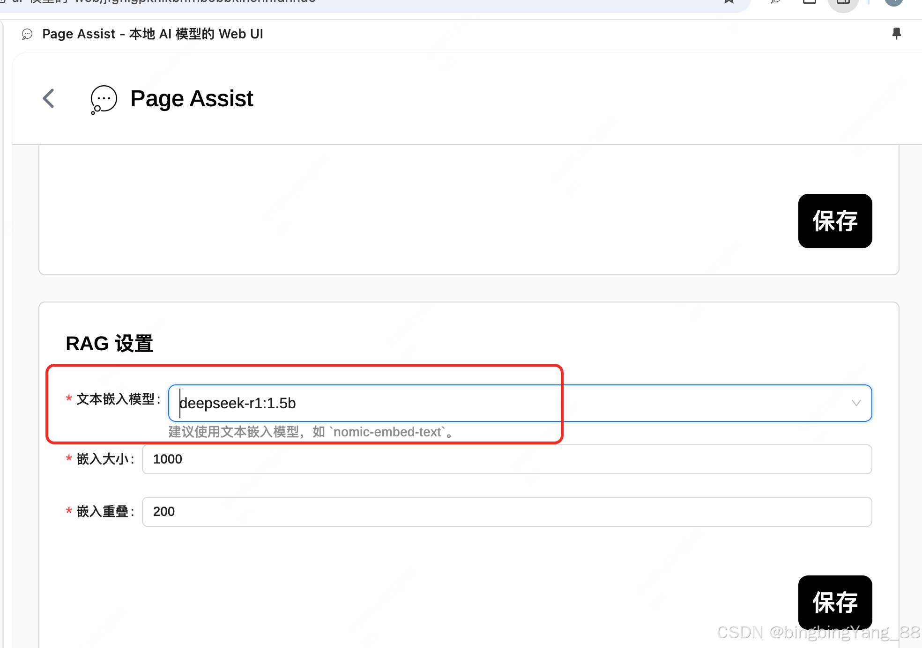Click the back chevron beside Page Assist logo

[49, 98]
